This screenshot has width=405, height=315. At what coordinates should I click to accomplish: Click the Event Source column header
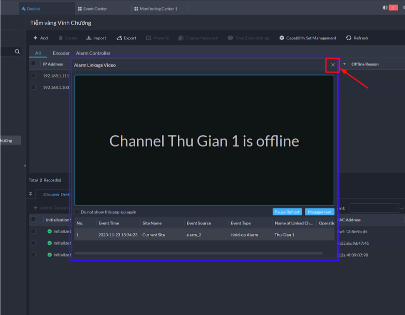tap(199, 223)
